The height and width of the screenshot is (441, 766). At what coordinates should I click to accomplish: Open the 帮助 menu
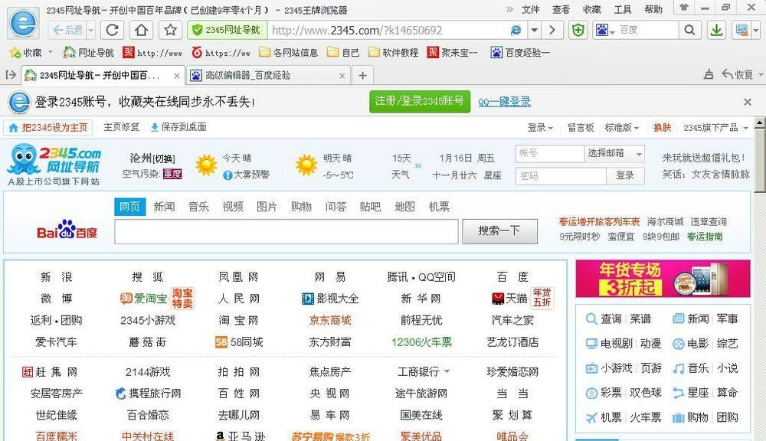[x=653, y=9]
